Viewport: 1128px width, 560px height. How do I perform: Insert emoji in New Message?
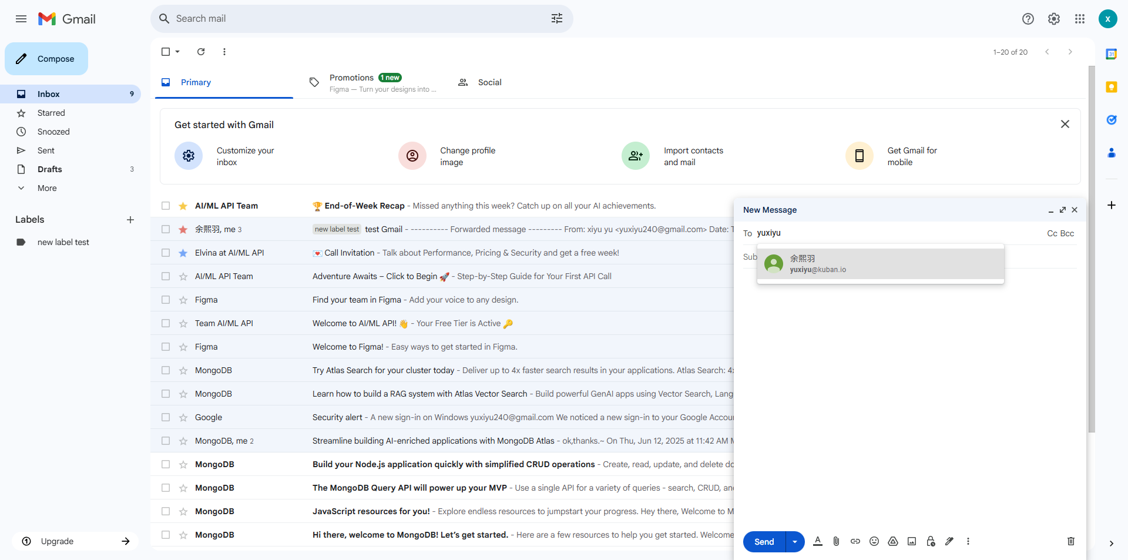(874, 541)
